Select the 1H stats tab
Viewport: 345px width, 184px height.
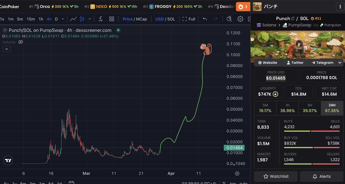tap(287, 108)
